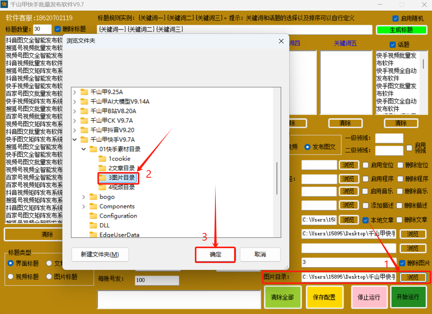Select the 2文章目录 folder icon
Screen dimensions: 432x314
(102, 168)
